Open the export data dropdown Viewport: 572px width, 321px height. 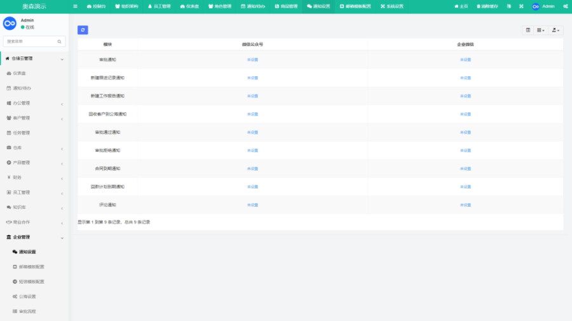point(555,30)
